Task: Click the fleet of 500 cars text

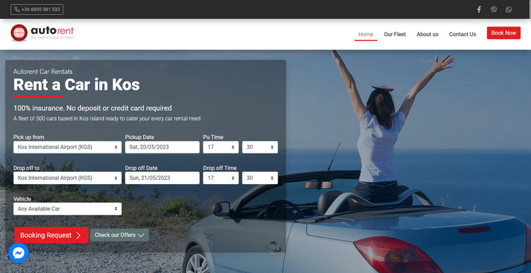Action: (x=107, y=119)
